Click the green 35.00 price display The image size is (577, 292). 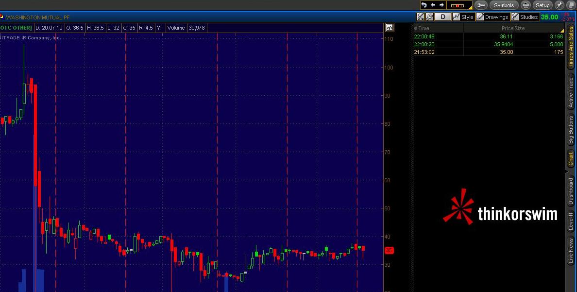(x=551, y=17)
